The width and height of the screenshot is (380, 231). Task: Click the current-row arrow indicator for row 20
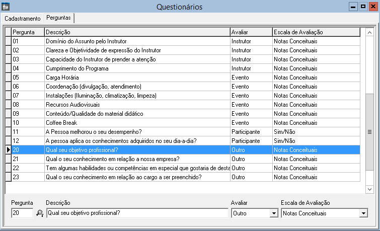(x=8, y=150)
